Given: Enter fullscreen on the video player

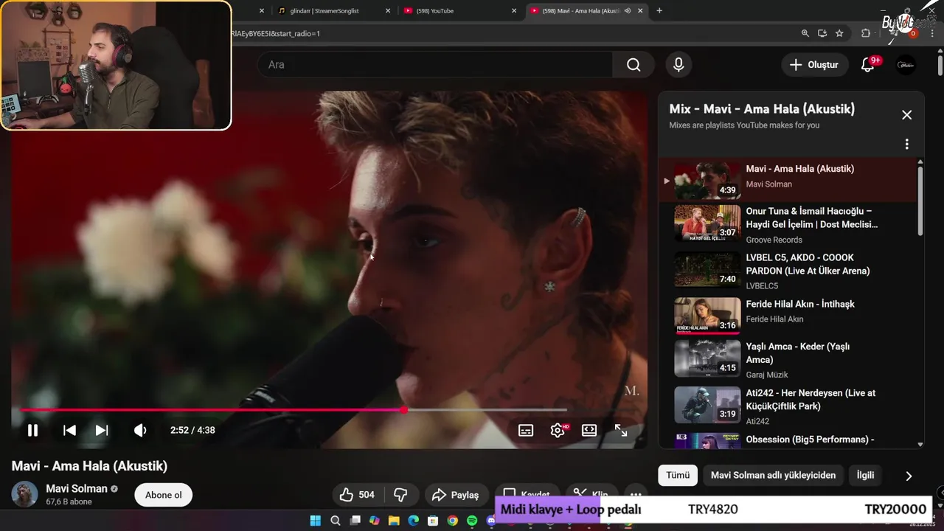Looking at the screenshot, I should (x=621, y=430).
